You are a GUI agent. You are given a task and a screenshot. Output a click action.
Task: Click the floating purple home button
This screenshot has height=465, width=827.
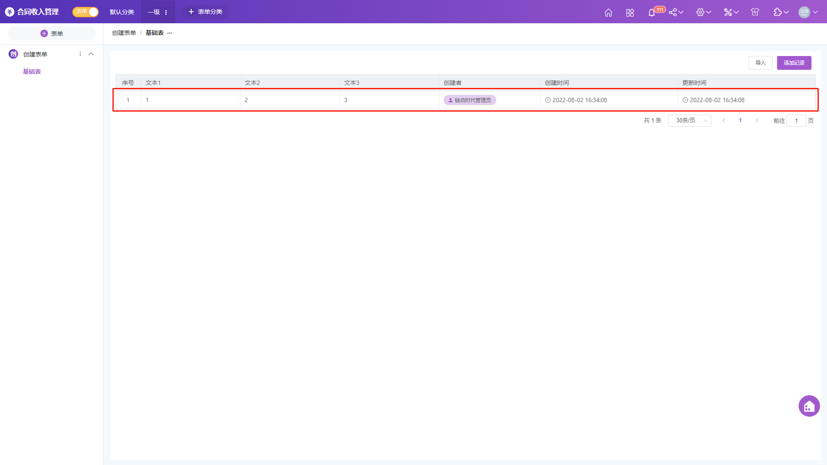(x=809, y=406)
